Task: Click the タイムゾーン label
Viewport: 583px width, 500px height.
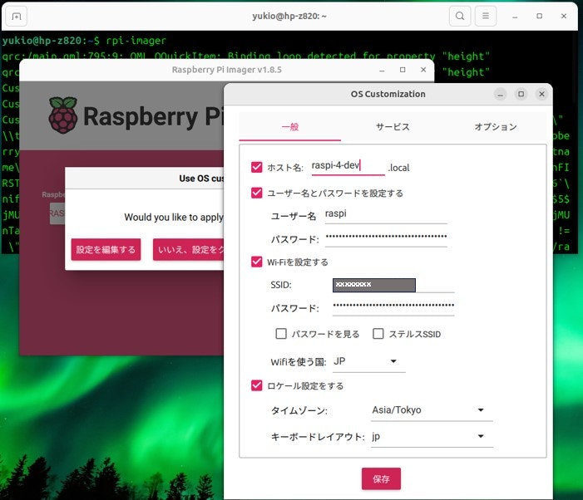Action: (x=299, y=410)
